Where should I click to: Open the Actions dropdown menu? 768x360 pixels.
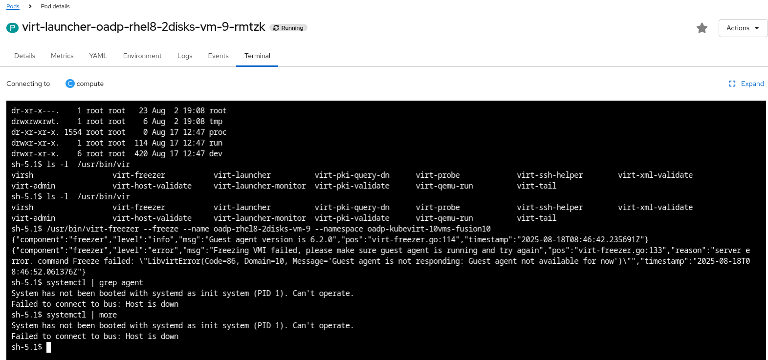click(743, 28)
